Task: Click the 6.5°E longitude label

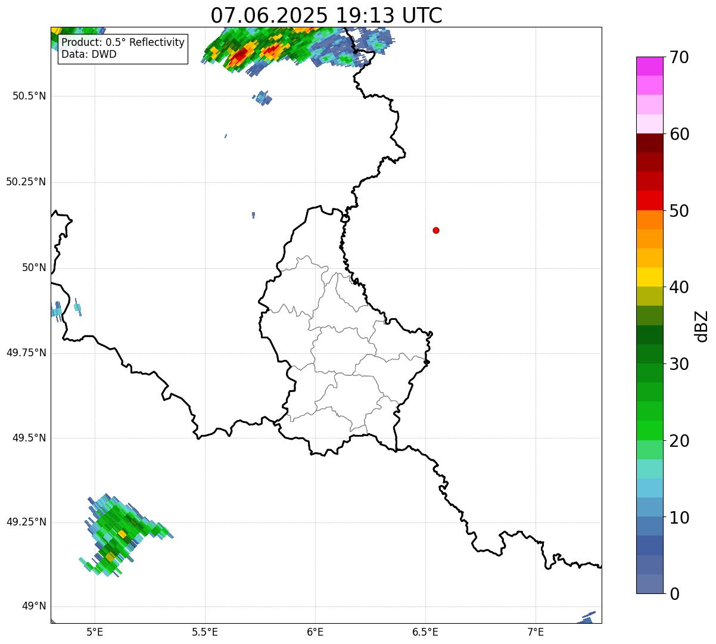Action: [425, 631]
